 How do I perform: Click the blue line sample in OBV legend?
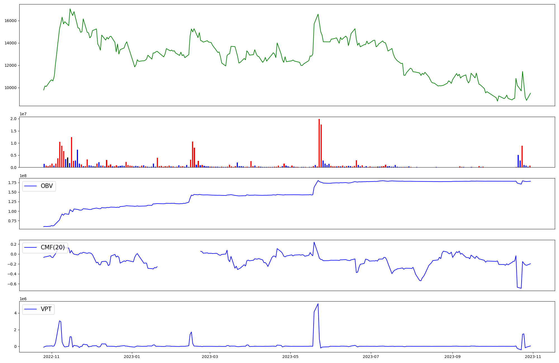31,186
